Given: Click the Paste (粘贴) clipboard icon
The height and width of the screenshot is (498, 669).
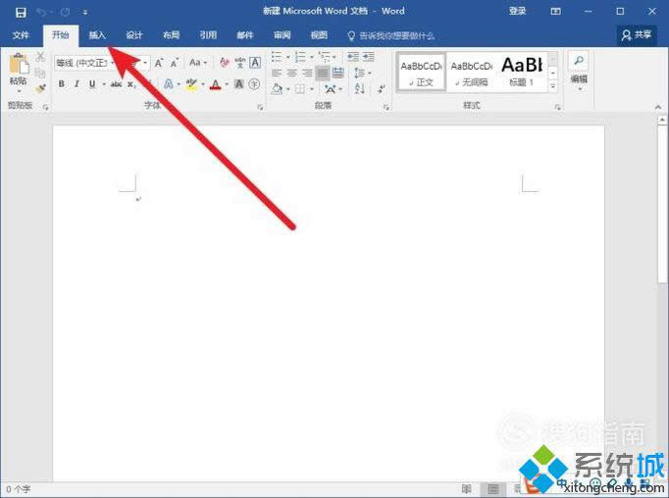Looking at the screenshot, I should click(x=19, y=65).
